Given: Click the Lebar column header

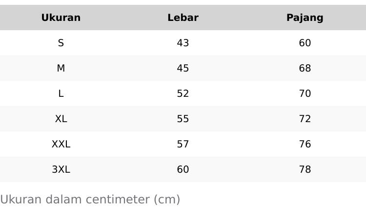Looking at the screenshot, I should pos(183,18).
